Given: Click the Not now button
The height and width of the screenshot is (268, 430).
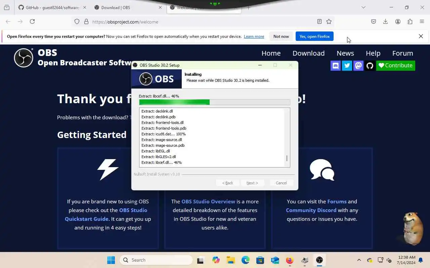Looking at the screenshot, I should click(x=281, y=37).
